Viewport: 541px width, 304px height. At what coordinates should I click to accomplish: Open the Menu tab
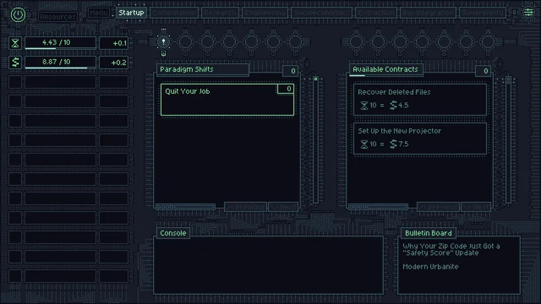click(99, 13)
